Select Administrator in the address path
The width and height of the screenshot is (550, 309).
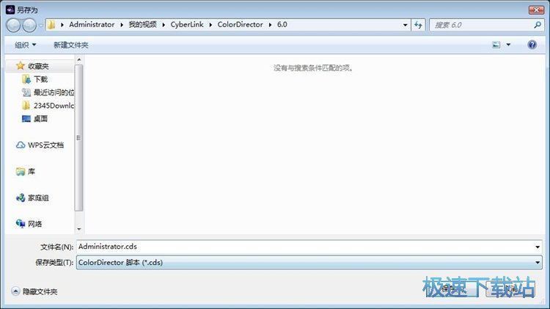[92, 24]
